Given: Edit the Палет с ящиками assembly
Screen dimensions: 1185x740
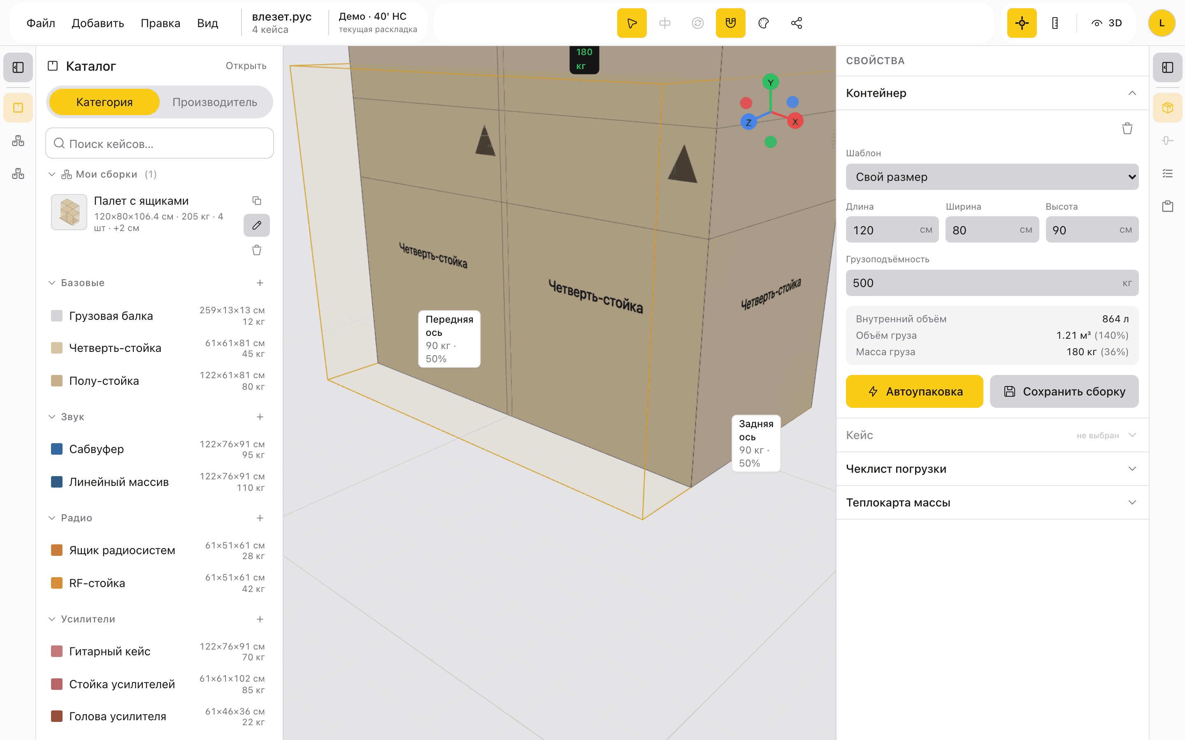Looking at the screenshot, I should point(257,225).
